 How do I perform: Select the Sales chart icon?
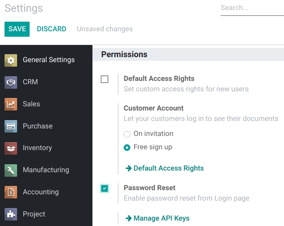pos(11,104)
